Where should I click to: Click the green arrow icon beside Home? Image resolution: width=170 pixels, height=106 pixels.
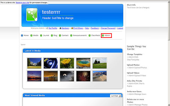pyautogui.click(x=22, y=35)
